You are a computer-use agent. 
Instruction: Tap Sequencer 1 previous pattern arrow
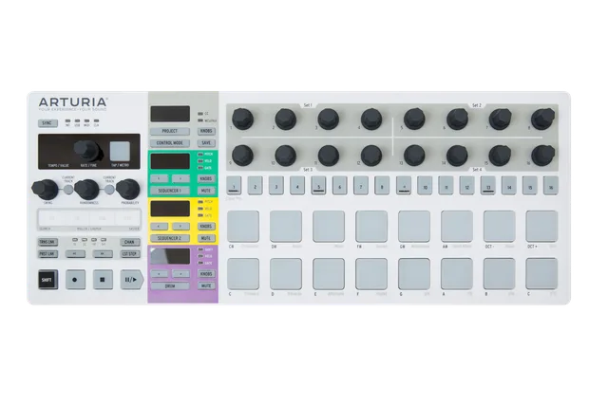[x=160, y=179]
